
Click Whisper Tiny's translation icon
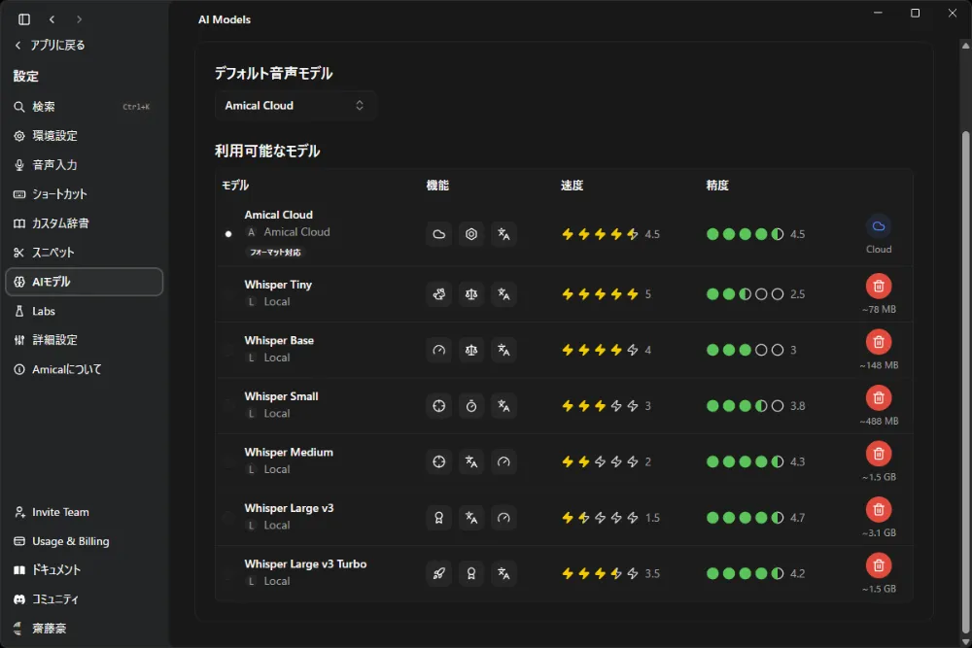503,293
